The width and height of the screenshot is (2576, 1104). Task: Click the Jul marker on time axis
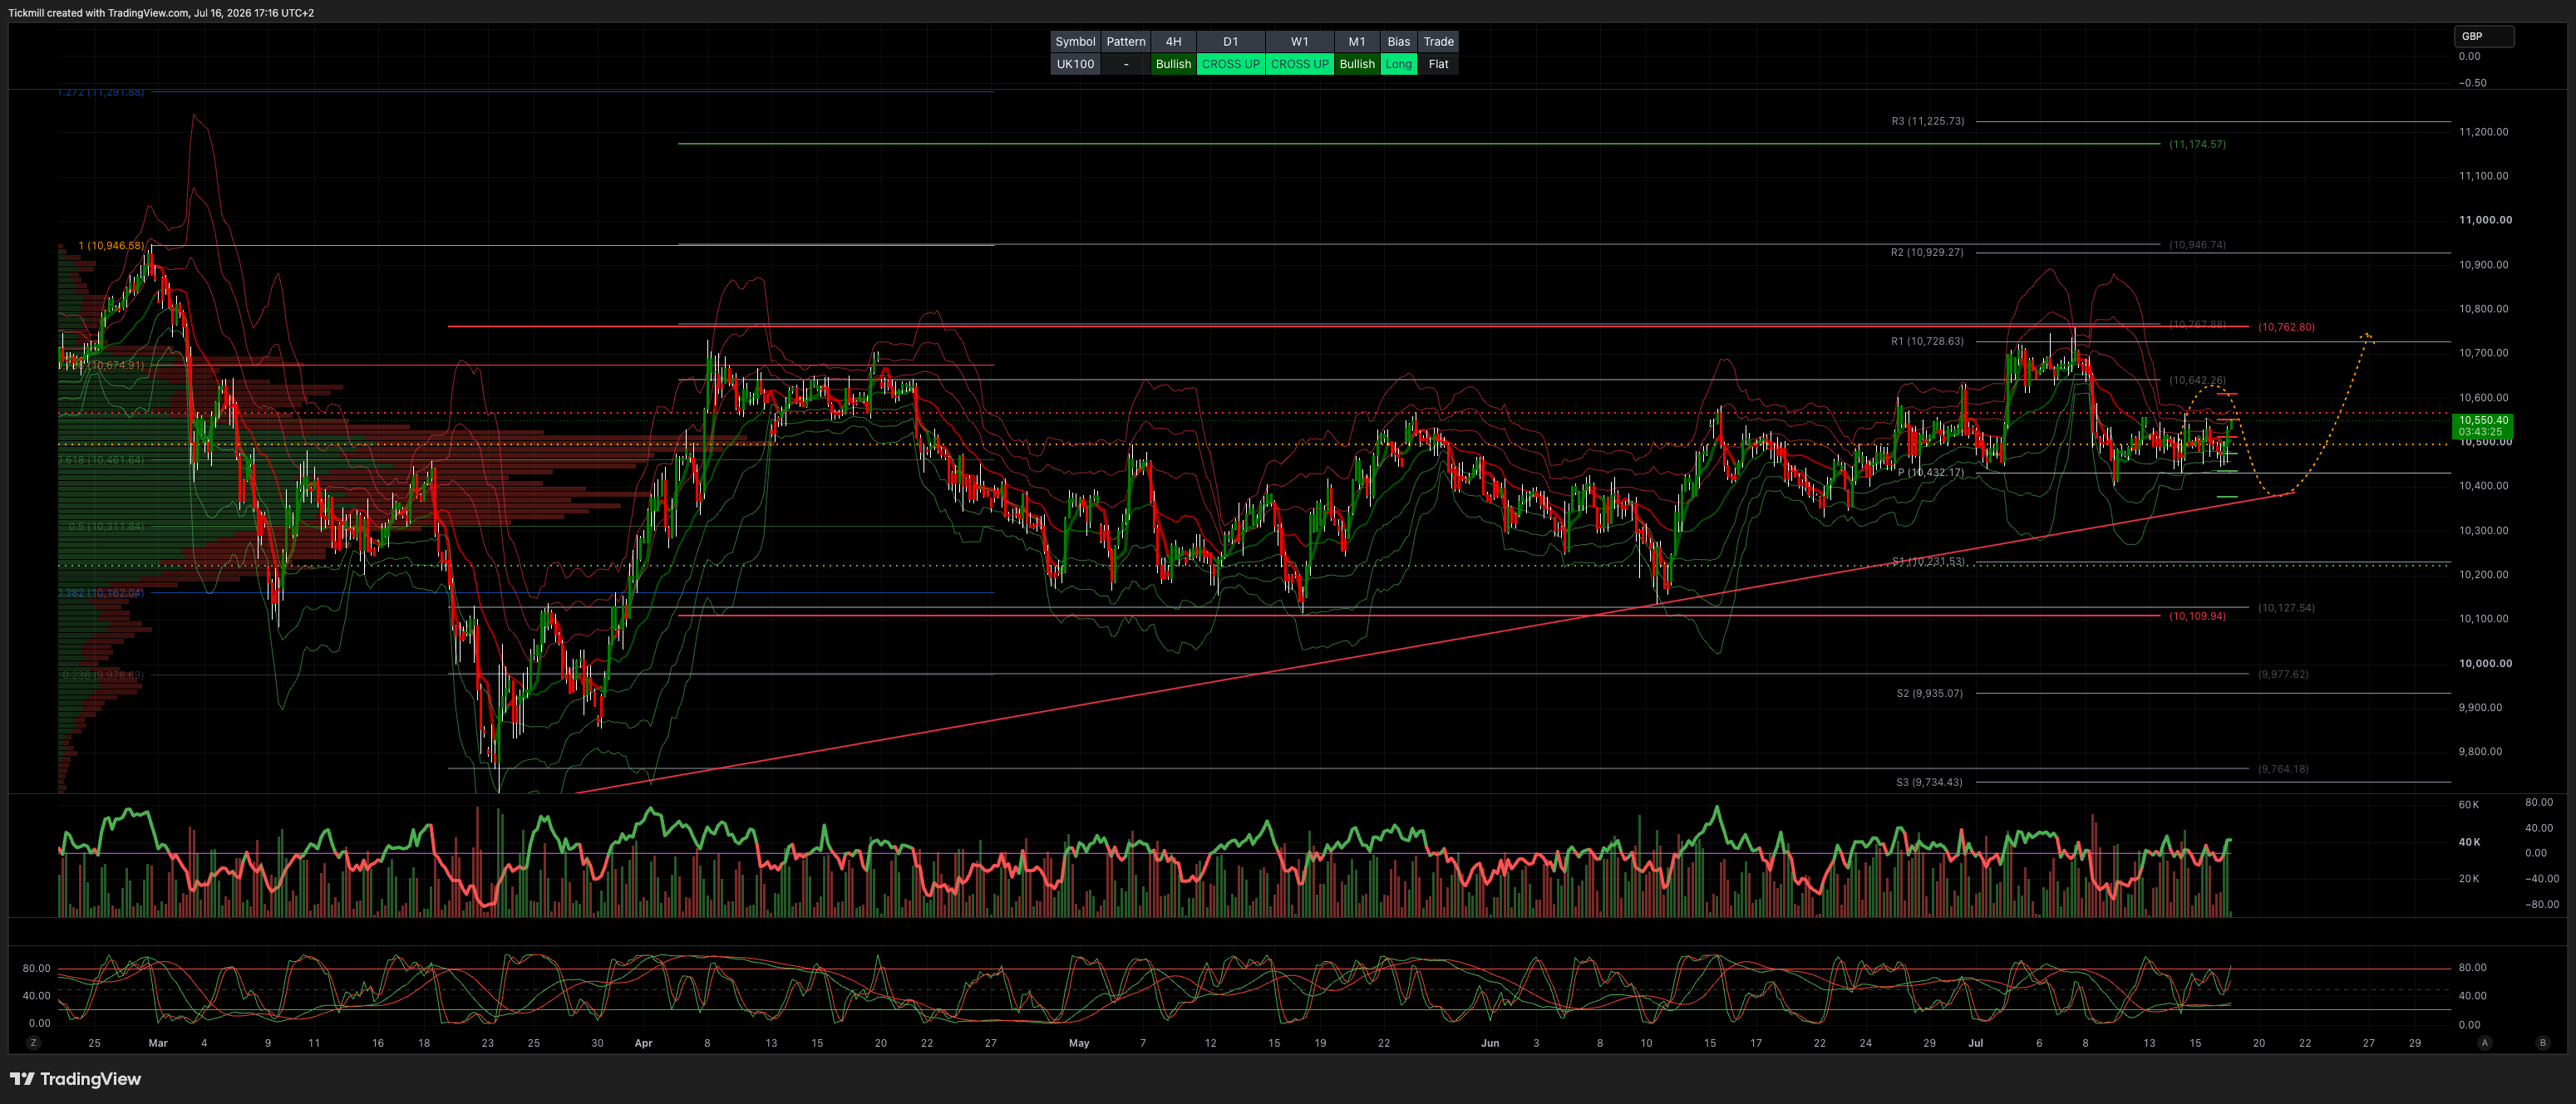[x=1975, y=1042]
